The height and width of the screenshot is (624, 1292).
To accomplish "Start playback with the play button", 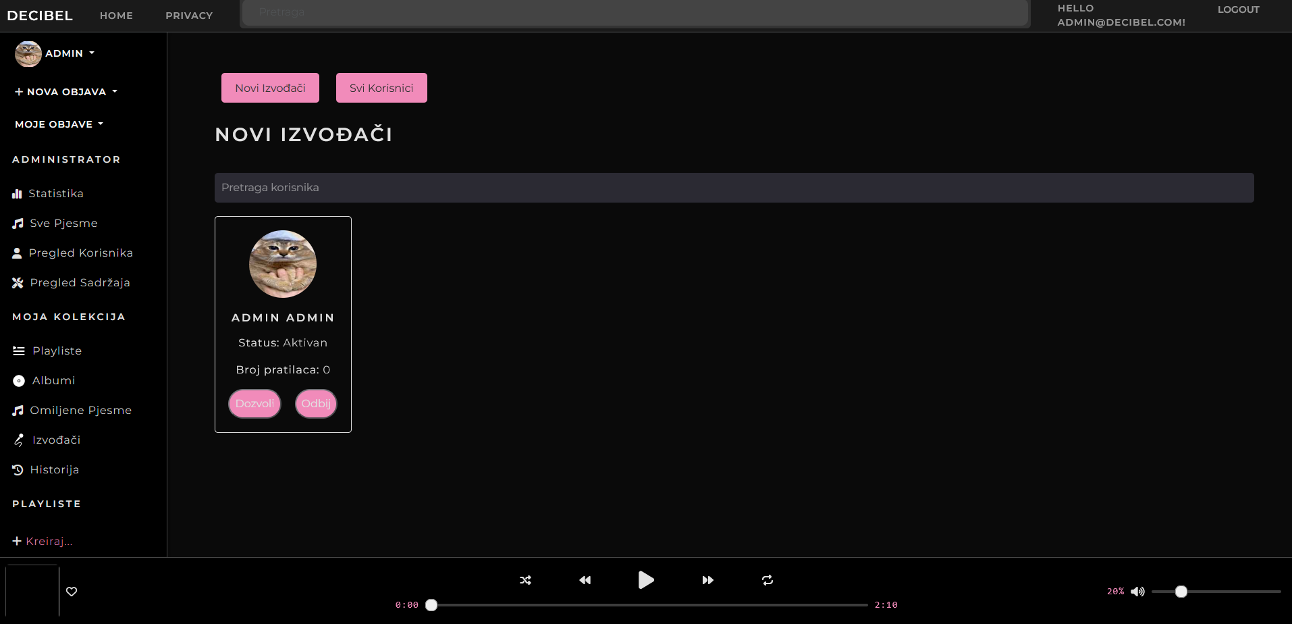I will [x=646, y=580].
